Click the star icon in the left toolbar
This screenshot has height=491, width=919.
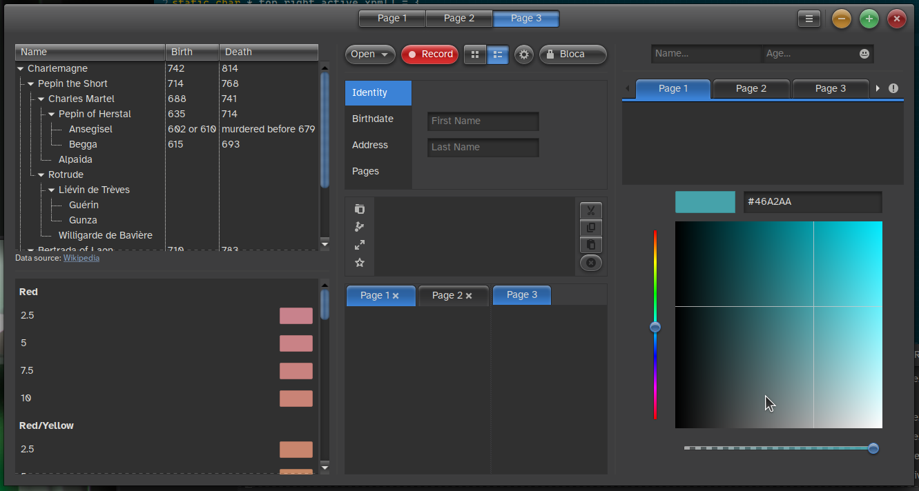pos(359,263)
